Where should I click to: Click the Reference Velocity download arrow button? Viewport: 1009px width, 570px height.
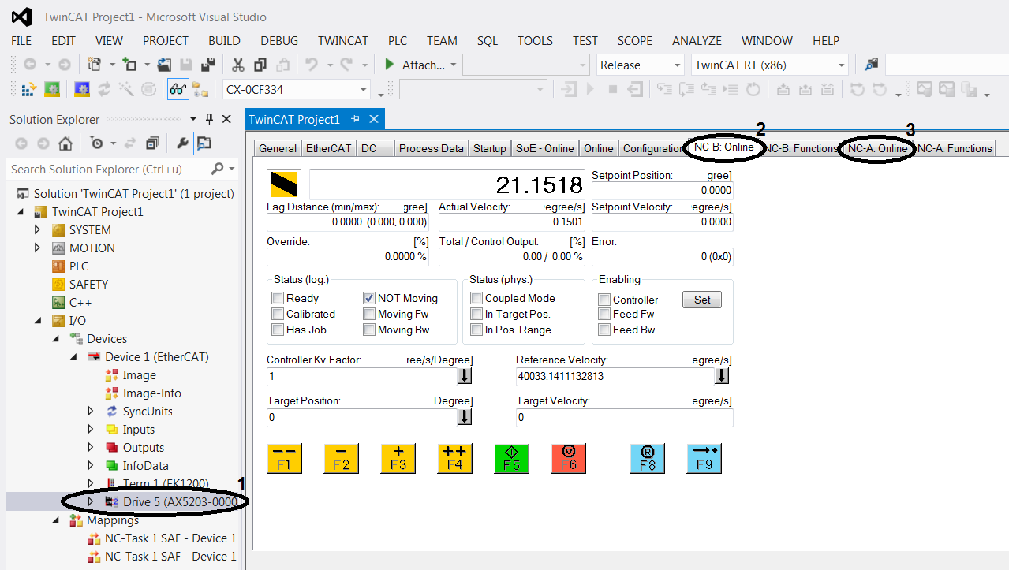tap(722, 376)
